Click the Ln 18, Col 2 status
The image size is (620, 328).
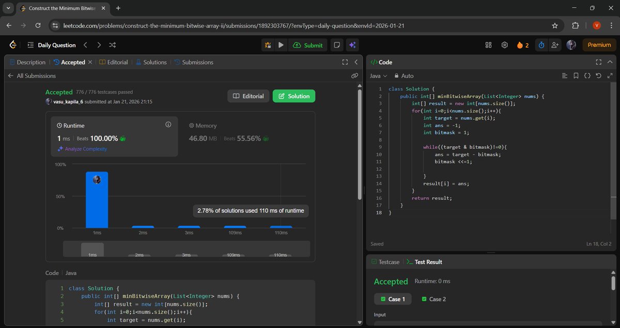coord(599,244)
